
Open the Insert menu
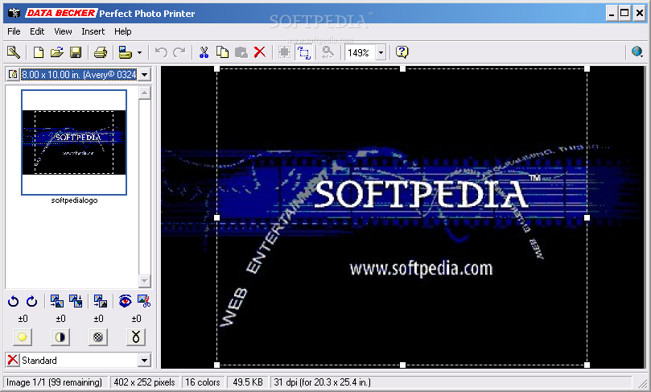[x=93, y=31]
